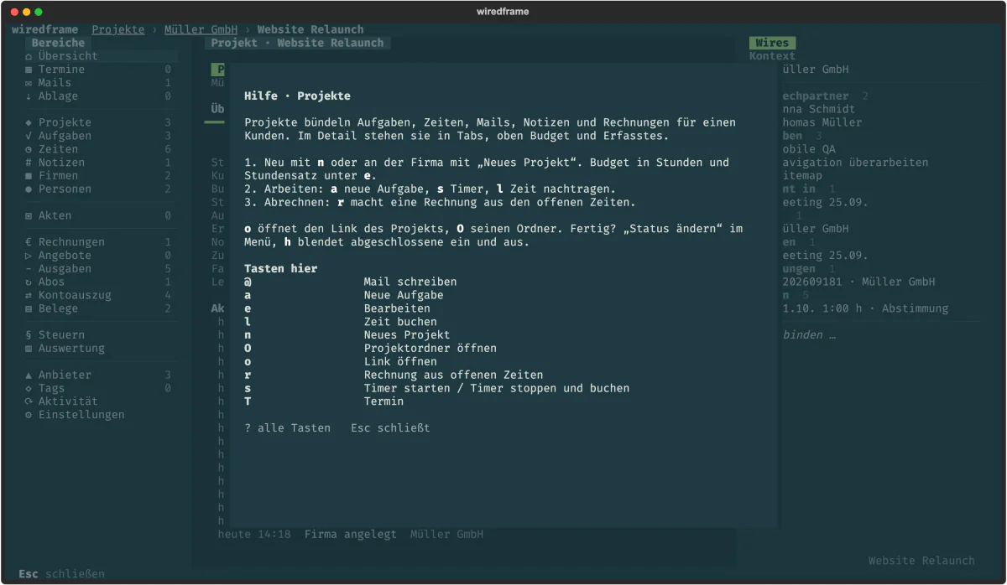1007x585 pixels.
Task: Select Auswertung in the sidebar
Action: 98,349
